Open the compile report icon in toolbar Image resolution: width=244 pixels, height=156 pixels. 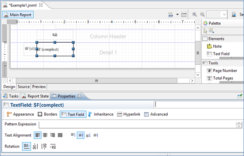pyautogui.click(x=171, y=15)
